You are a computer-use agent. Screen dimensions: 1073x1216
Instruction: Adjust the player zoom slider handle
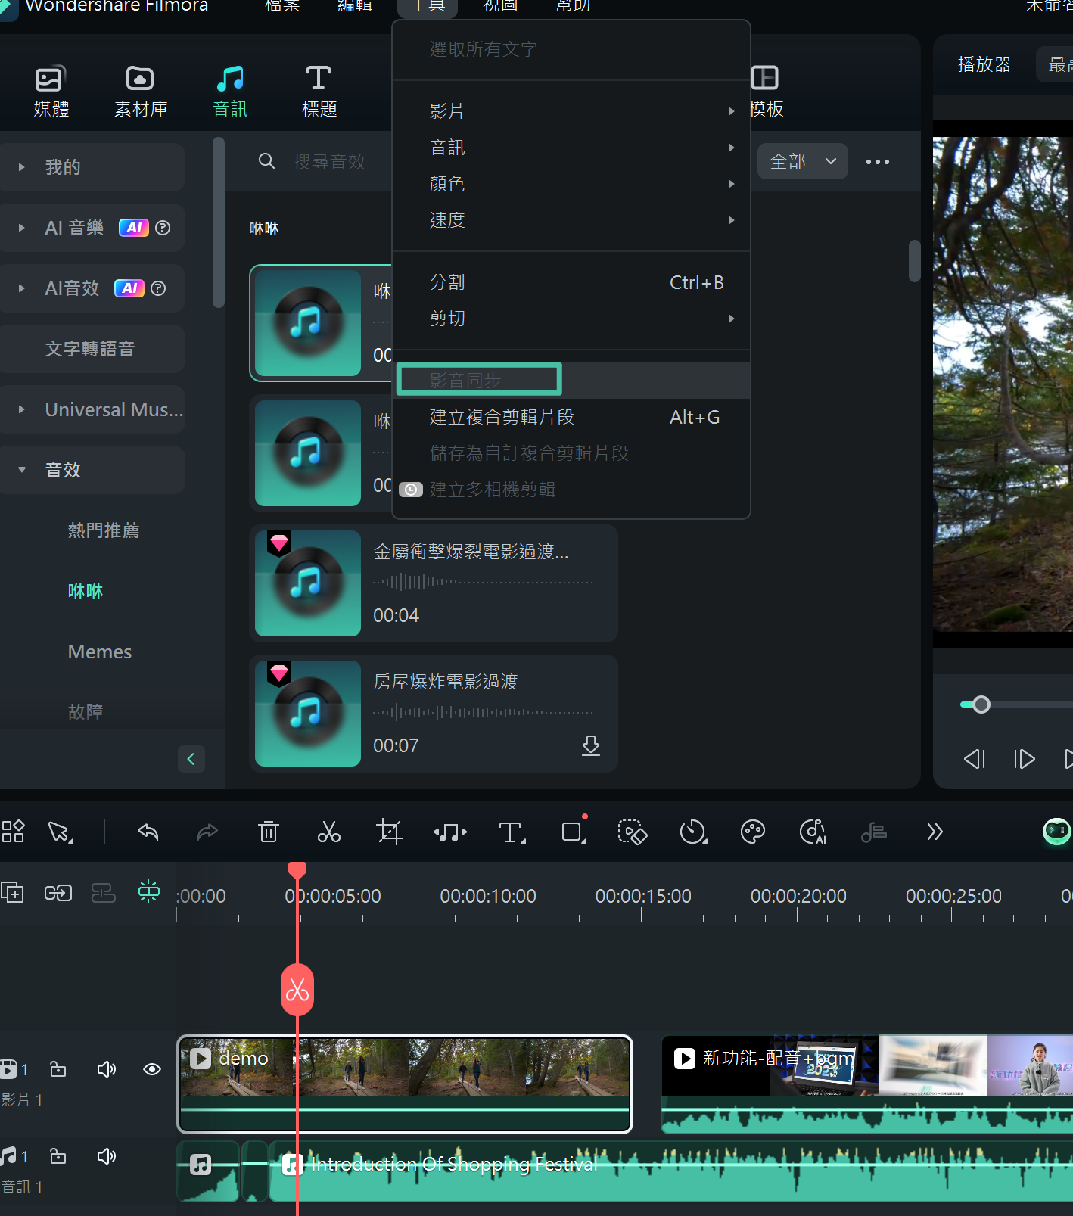pos(981,704)
